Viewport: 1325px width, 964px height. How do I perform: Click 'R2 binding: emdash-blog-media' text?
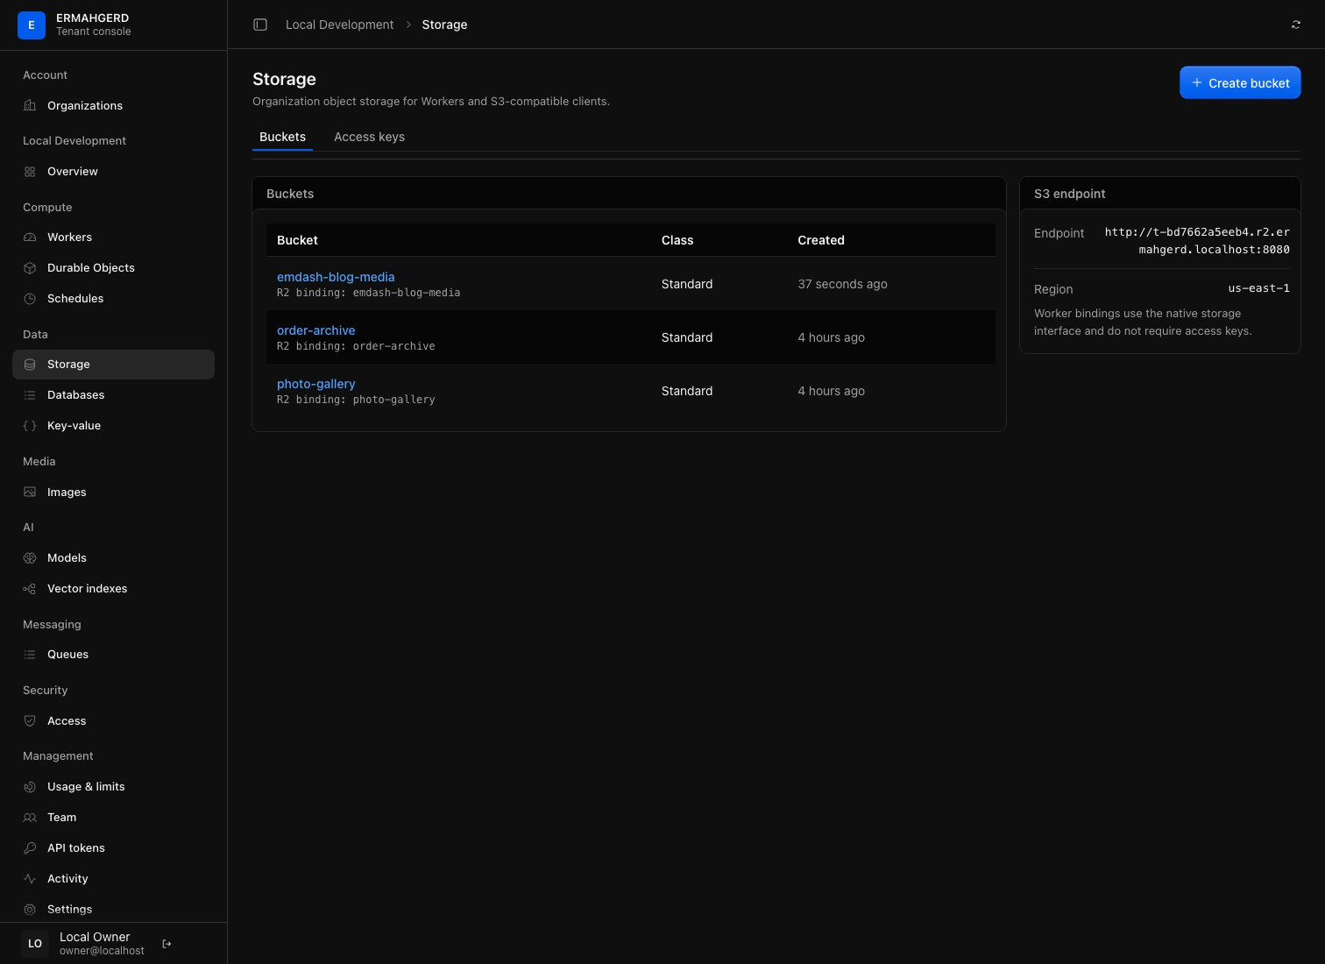(x=368, y=293)
